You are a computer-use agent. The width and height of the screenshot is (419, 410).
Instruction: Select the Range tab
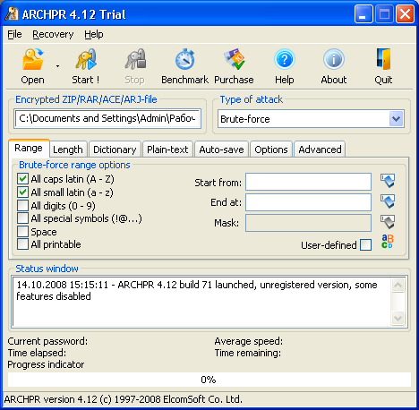coord(29,148)
